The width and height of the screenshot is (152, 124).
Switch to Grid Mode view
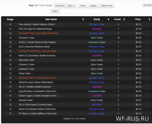coord(147,5)
